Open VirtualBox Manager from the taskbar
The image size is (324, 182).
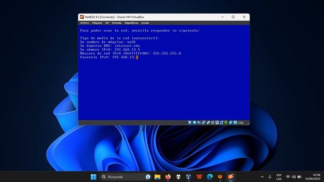point(188,177)
